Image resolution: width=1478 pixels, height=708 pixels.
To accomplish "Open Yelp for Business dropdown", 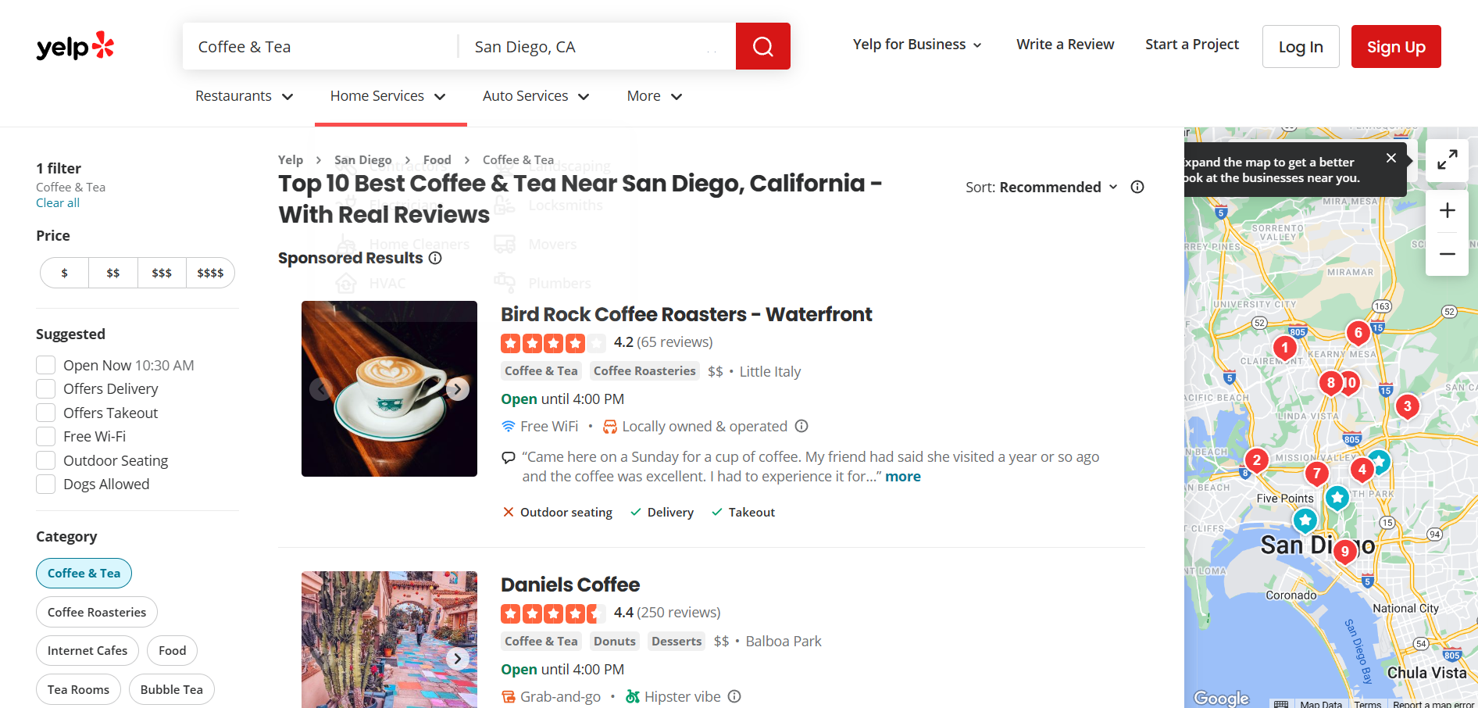I will (917, 45).
